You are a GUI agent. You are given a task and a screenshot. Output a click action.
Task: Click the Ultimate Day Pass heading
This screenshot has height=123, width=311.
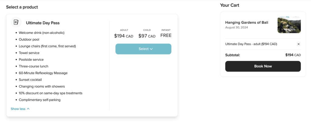pyautogui.click(x=43, y=23)
